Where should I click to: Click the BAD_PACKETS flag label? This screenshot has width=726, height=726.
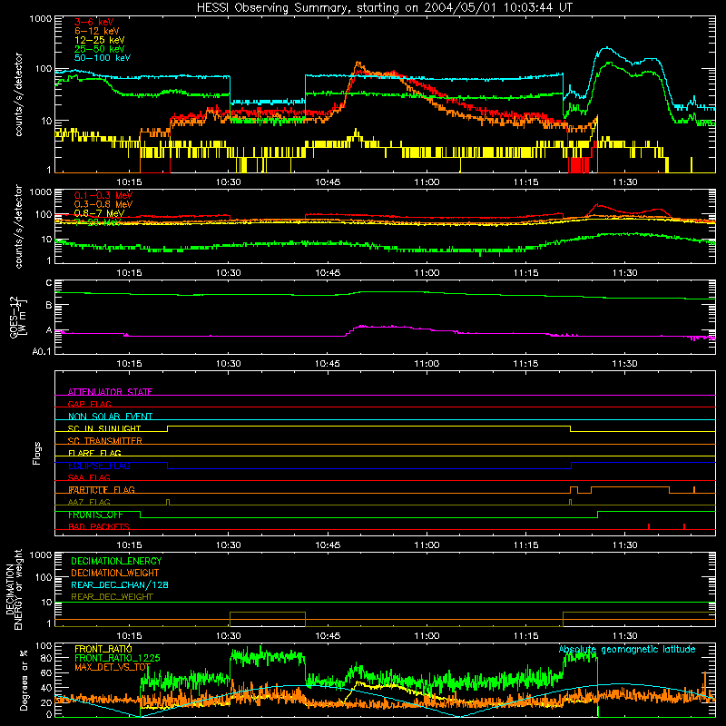tap(99, 526)
